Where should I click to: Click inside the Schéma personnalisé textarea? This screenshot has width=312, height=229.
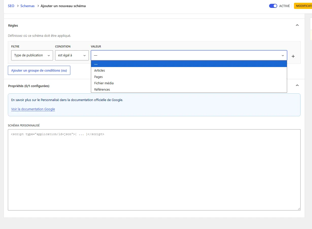154,170
